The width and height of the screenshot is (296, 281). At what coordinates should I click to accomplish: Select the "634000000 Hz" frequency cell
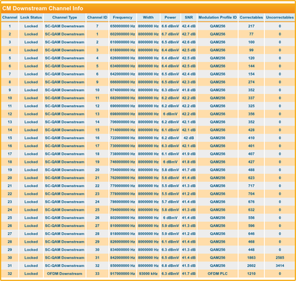(123, 66)
